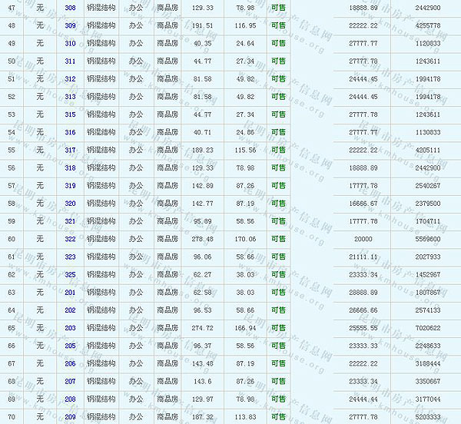The height and width of the screenshot is (424, 461).
Task: Open room 201 link
Action: [x=70, y=293]
